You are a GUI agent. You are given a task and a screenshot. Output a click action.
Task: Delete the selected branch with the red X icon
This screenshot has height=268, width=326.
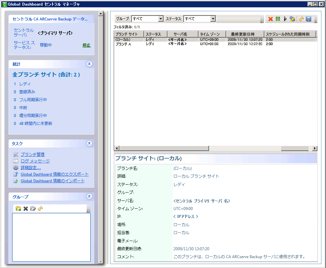pyautogui.click(x=271, y=19)
